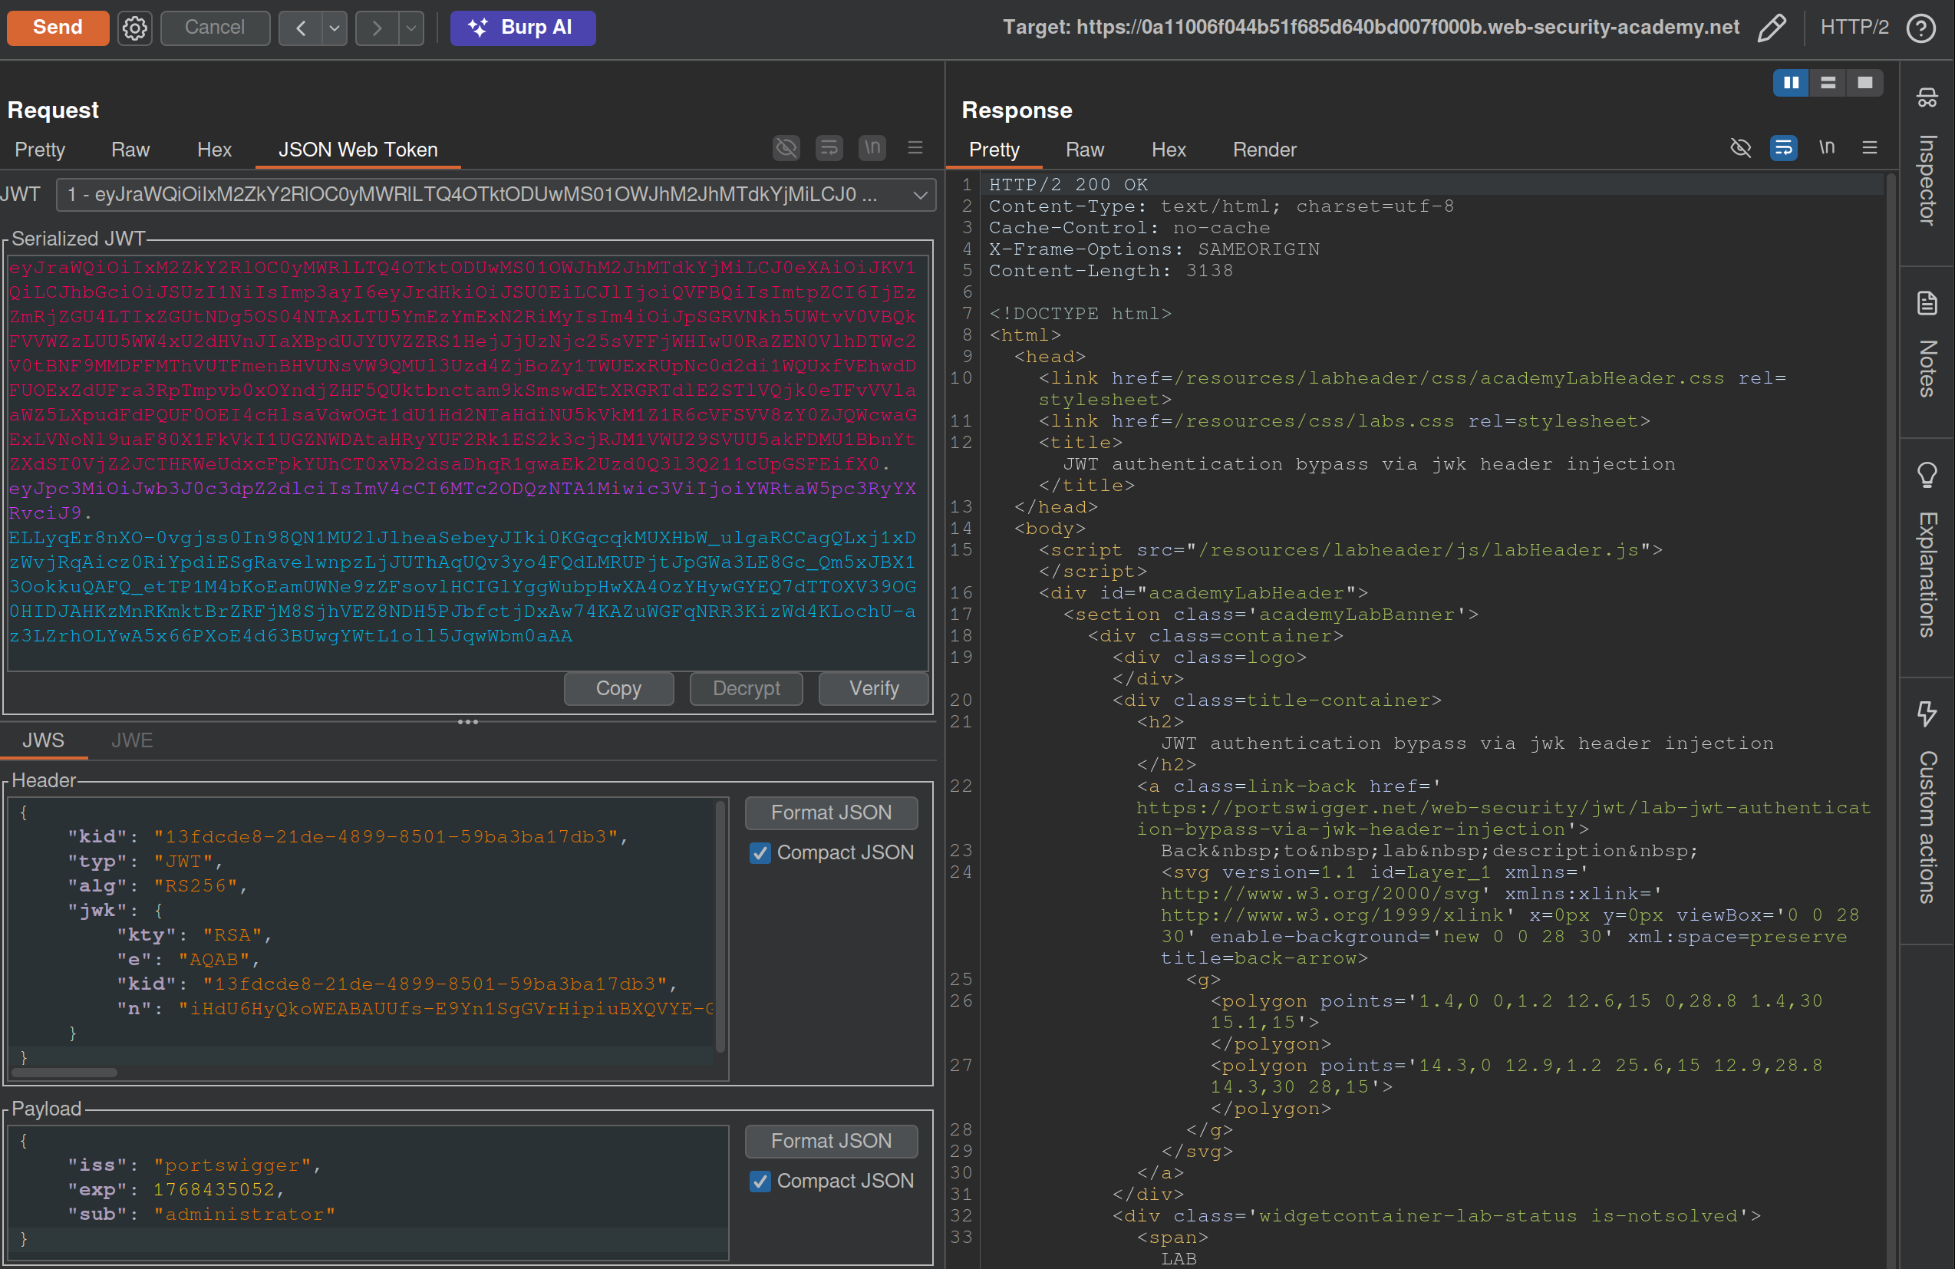Toggle response line wrap icon

point(1783,149)
